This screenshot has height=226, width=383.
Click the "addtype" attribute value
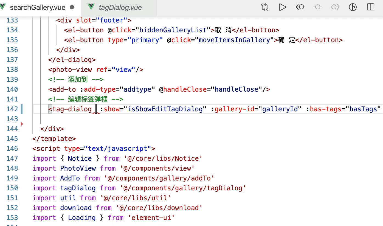tap(137, 89)
